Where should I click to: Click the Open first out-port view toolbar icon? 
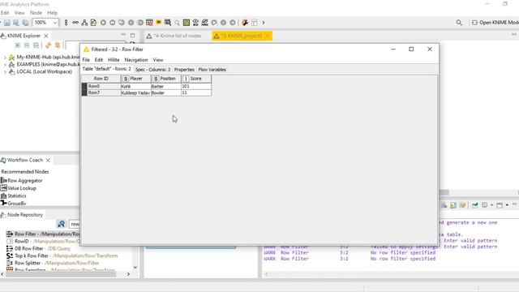pos(168,23)
